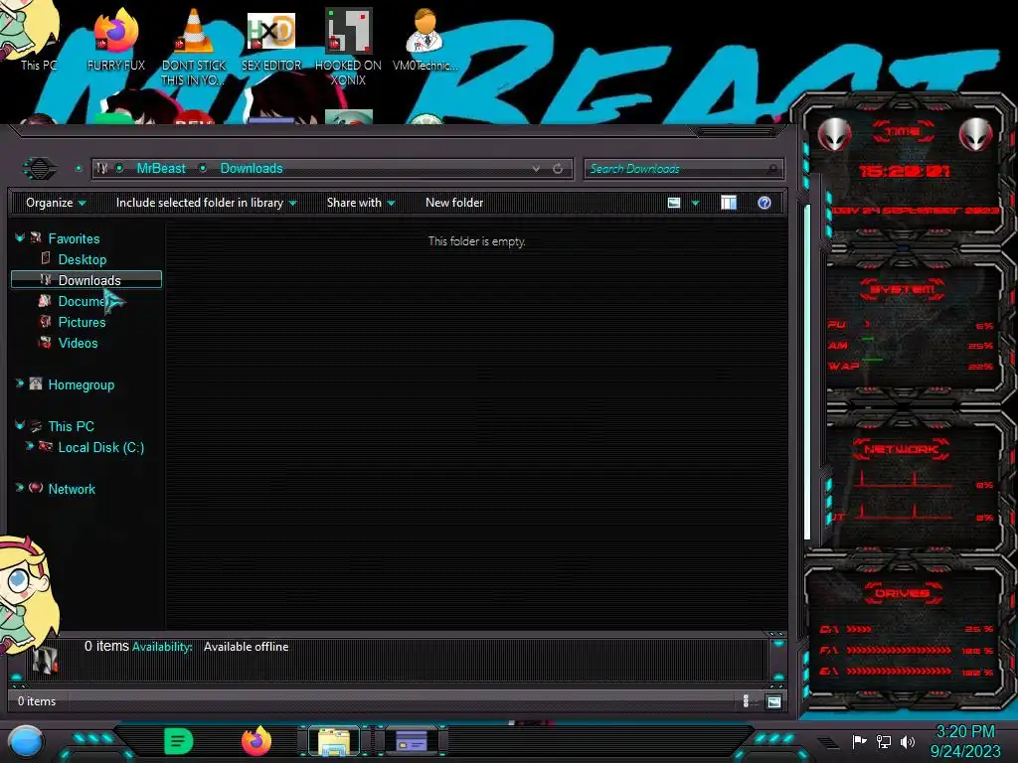Collapse the This PC tree node

point(20,425)
